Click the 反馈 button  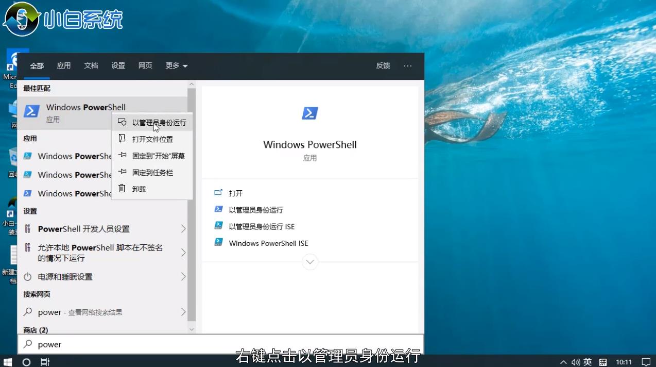(x=383, y=65)
